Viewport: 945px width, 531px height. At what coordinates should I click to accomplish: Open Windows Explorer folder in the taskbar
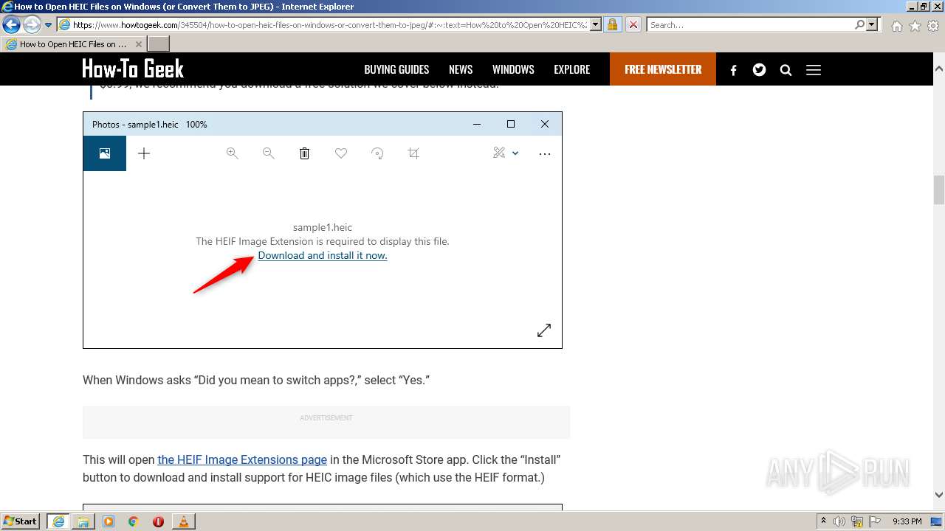83,521
